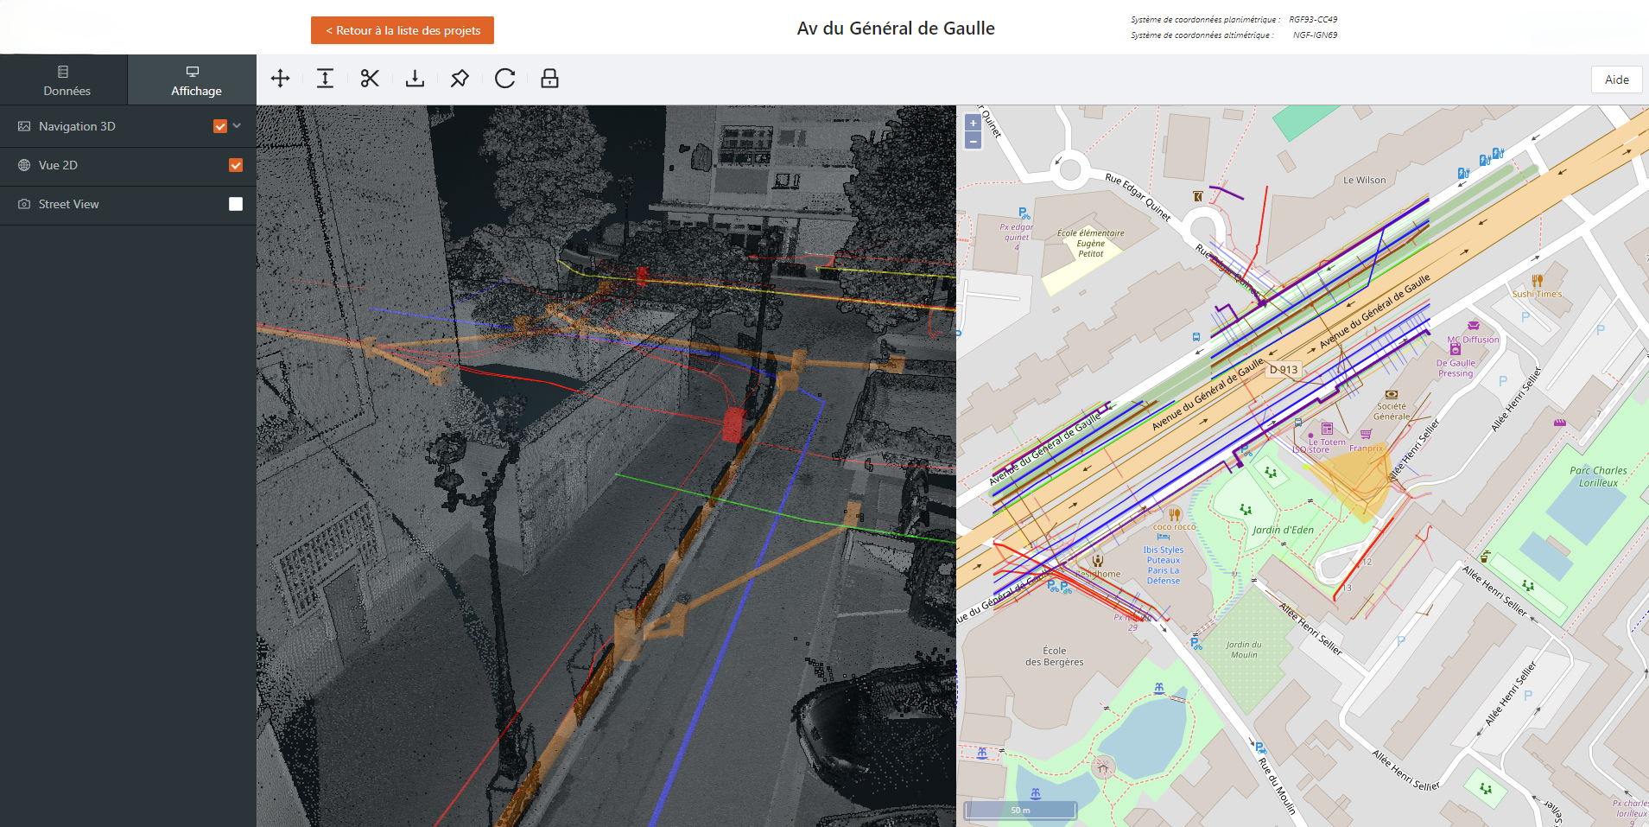Zoom out on the 2D map
Viewport: 1649px width, 827px height.
pyautogui.click(x=973, y=141)
